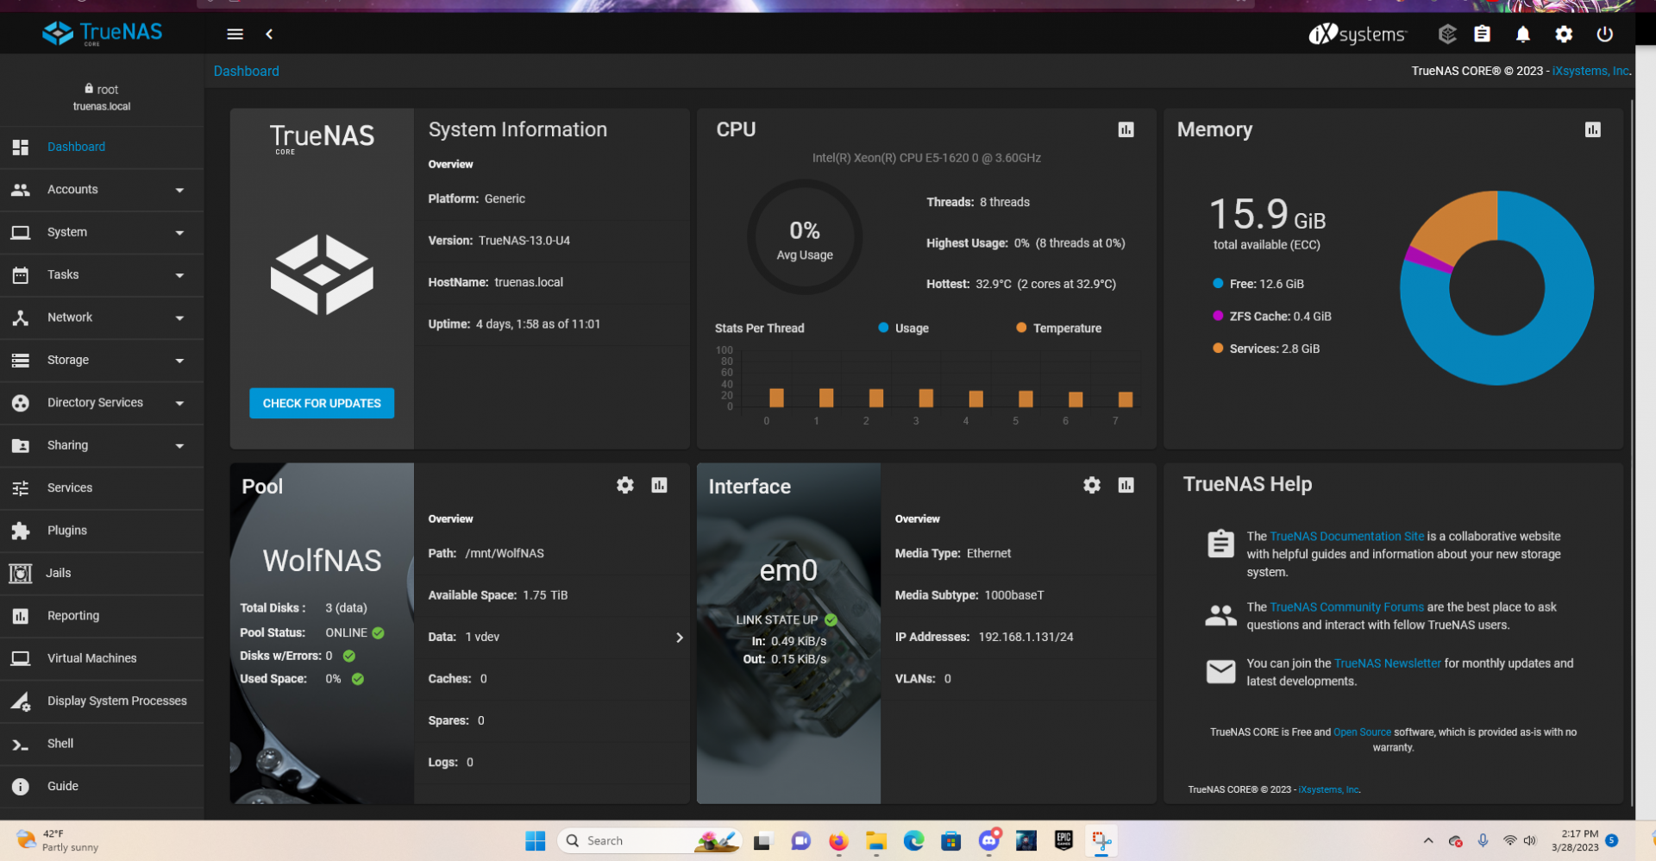The image size is (1656, 861).
Task: Click the Shell prompt icon in the sidebar
Action: click(x=21, y=744)
